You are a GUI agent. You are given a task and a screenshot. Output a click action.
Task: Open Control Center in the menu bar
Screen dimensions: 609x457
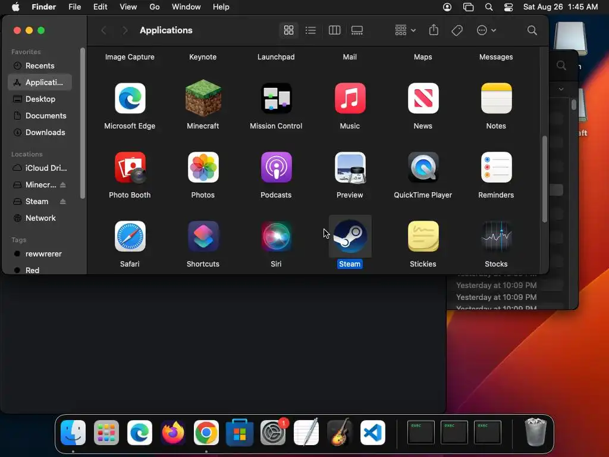[508, 7]
